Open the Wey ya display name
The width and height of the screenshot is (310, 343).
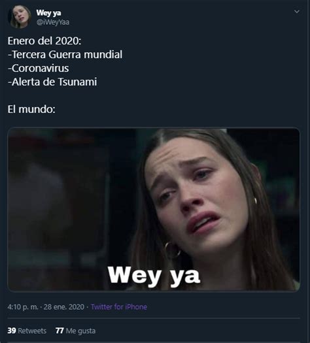48,12
